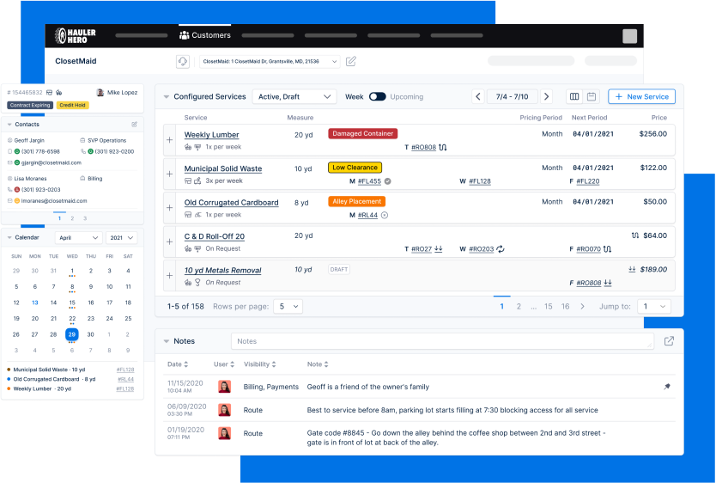Click the pin icon on Geoff note

pyautogui.click(x=667, y=387)
